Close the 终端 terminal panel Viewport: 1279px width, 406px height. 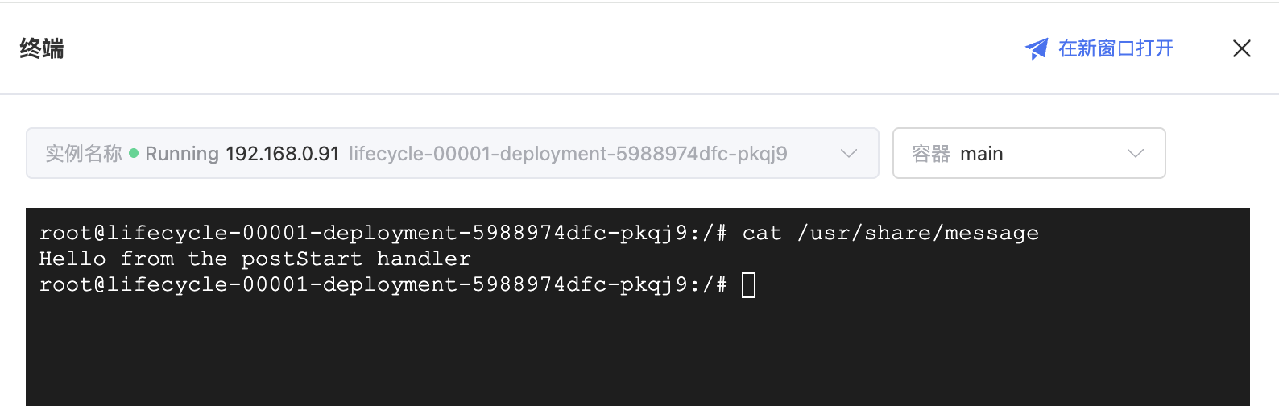point(1241,49)
